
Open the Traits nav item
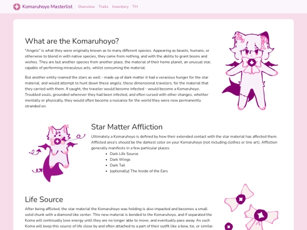(103, 7)
